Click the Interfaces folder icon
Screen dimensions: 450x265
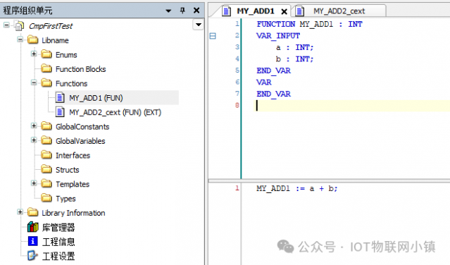(x=46, y=155)
